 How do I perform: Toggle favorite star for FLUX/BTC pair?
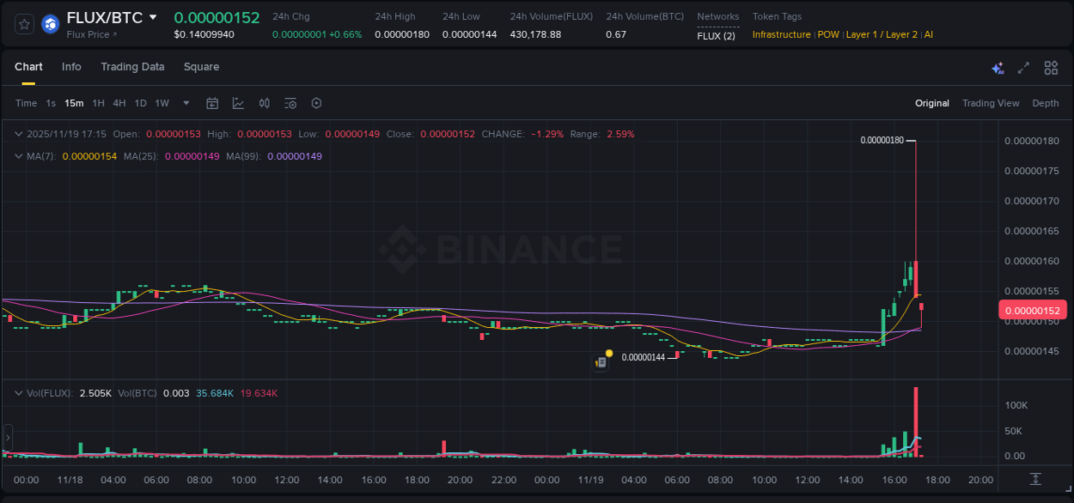(23, 24)
